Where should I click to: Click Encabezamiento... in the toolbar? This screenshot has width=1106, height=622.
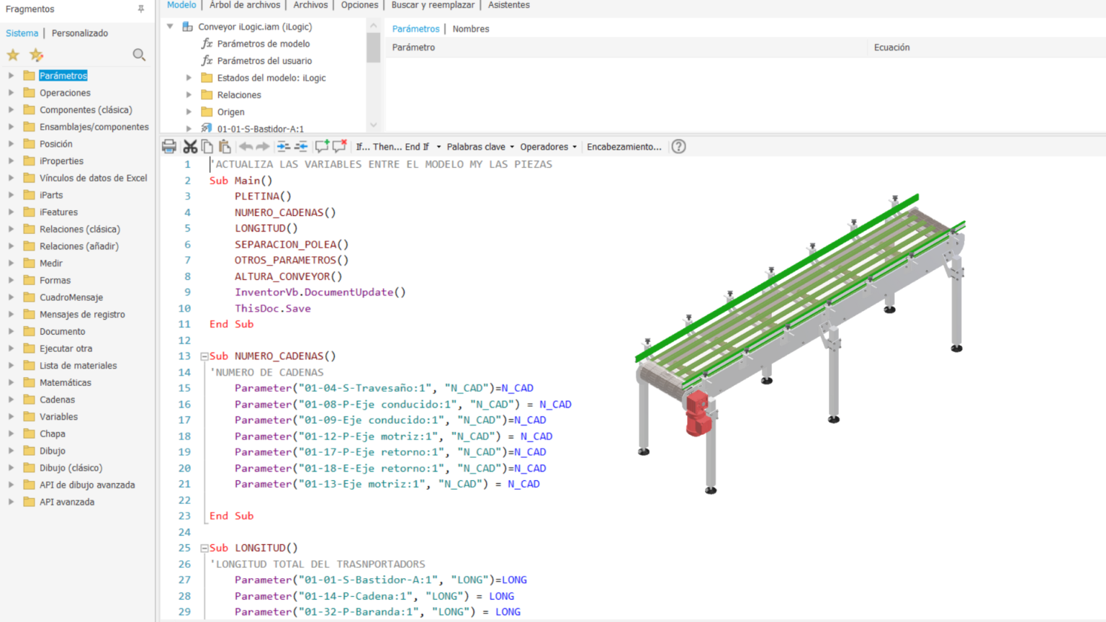click(x=624, y=146)
